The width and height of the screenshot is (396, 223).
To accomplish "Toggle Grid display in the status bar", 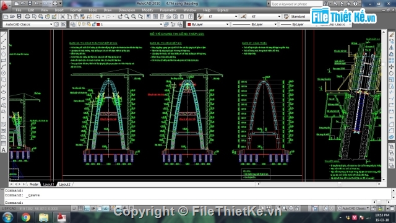I will coord(80,208).
